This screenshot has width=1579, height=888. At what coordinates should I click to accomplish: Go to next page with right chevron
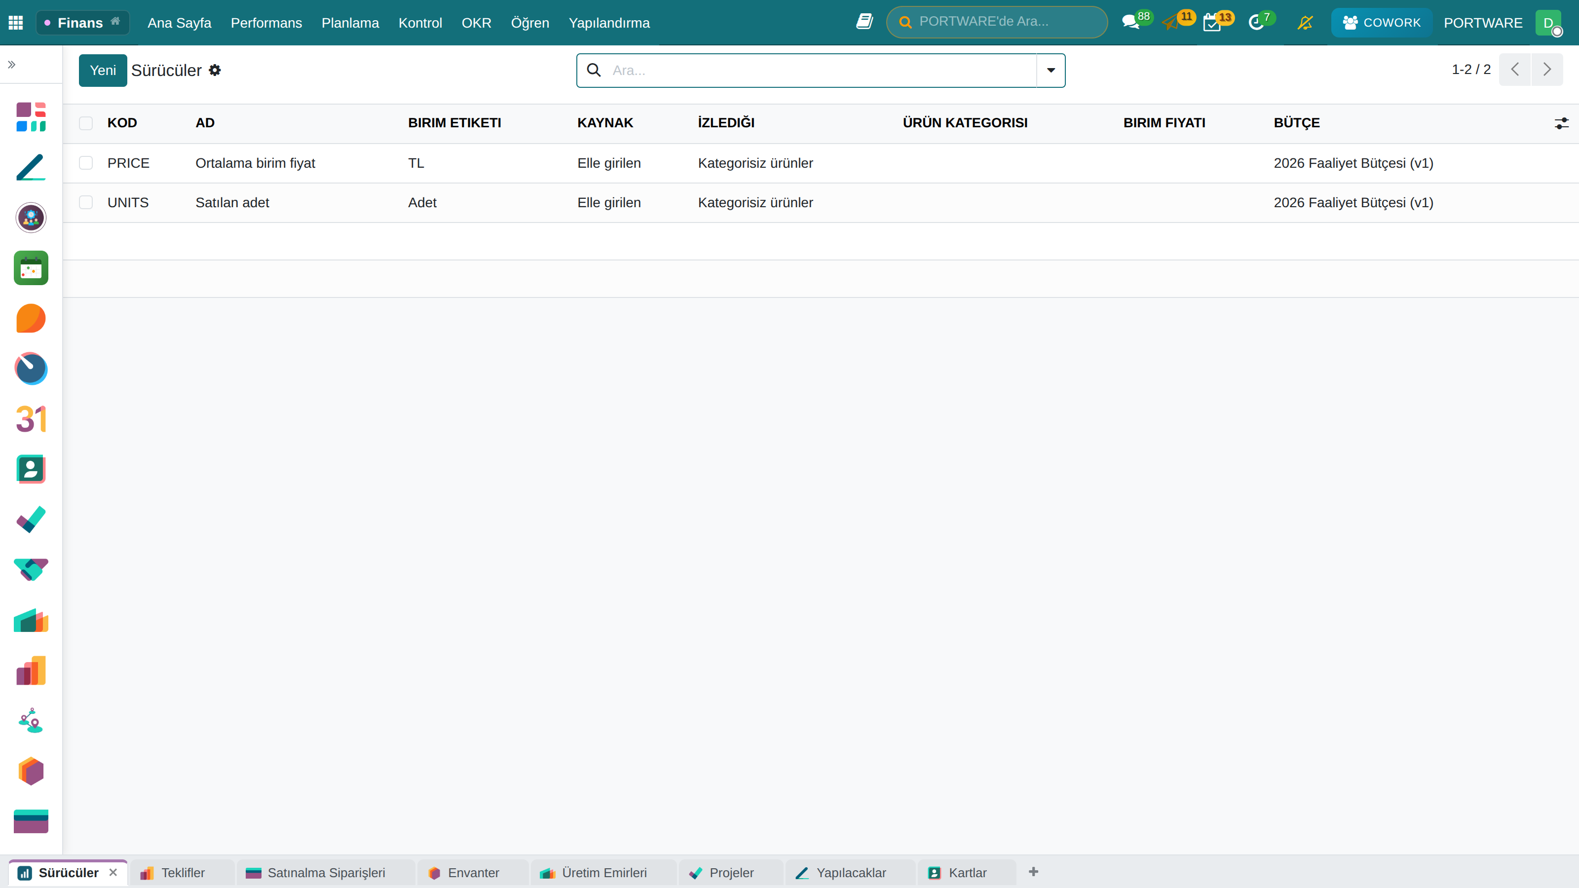point(1546,69)
